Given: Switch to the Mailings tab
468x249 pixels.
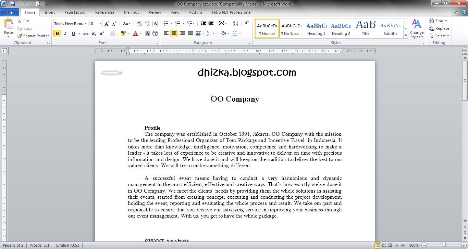Looking at the screenshot, I should 132,12.
